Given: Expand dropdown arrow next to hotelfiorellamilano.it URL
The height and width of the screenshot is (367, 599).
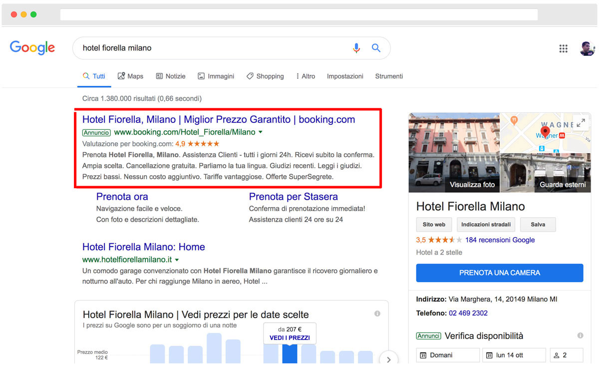Looking at the screenshot, I should point(177,260).
